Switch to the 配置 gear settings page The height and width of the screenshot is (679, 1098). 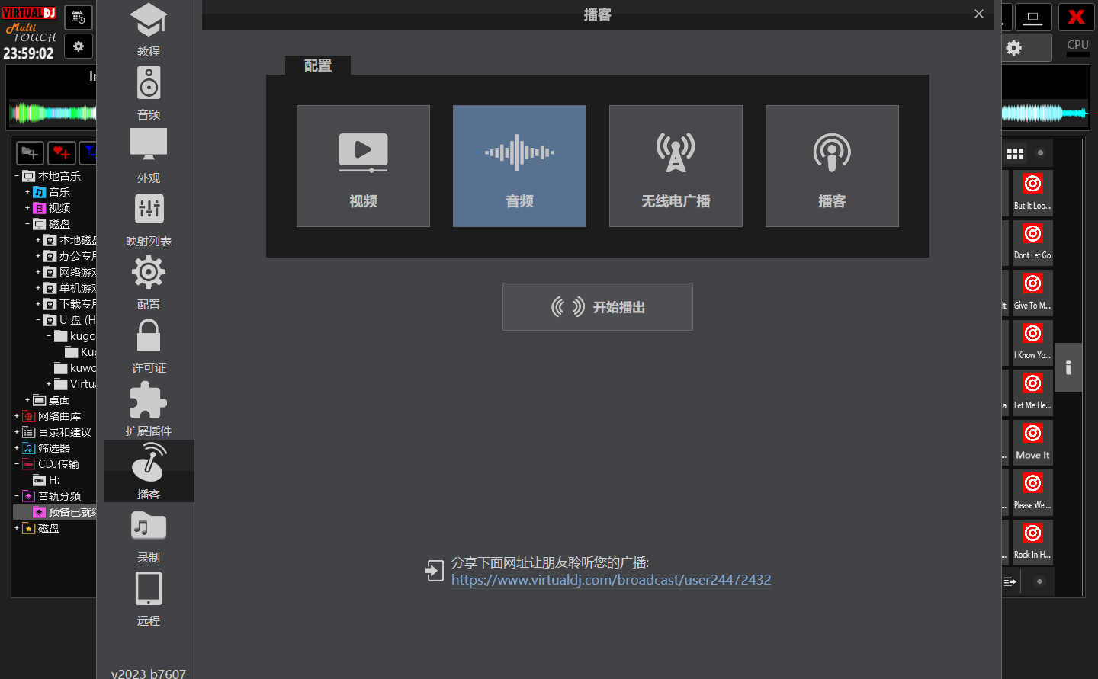[149, 282]
